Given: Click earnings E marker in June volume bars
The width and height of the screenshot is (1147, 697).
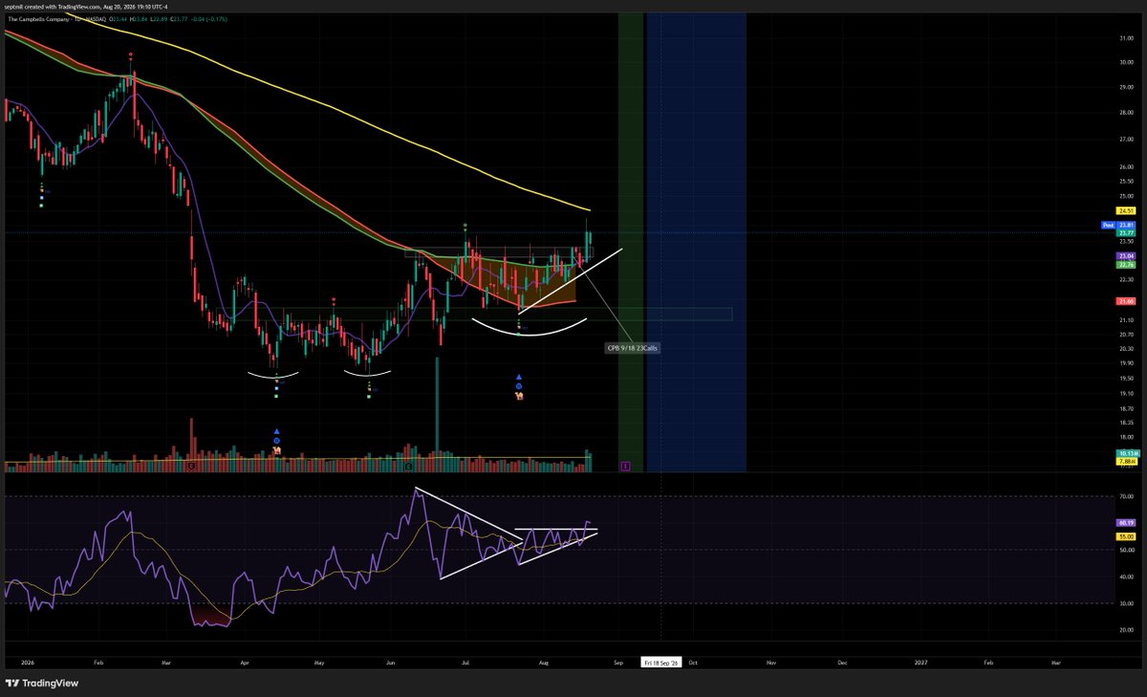Looking at the screenshot, I should pos(408,467).
